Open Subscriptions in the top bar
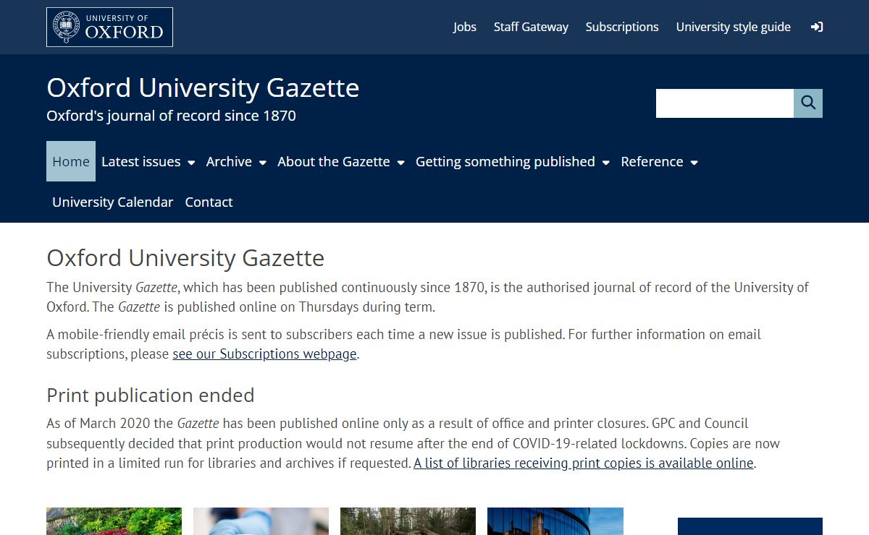869x535 pixels. (x=622, y=27)
